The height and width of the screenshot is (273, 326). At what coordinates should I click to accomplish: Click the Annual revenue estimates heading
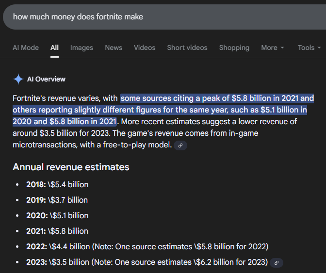(x=71, y=167)
